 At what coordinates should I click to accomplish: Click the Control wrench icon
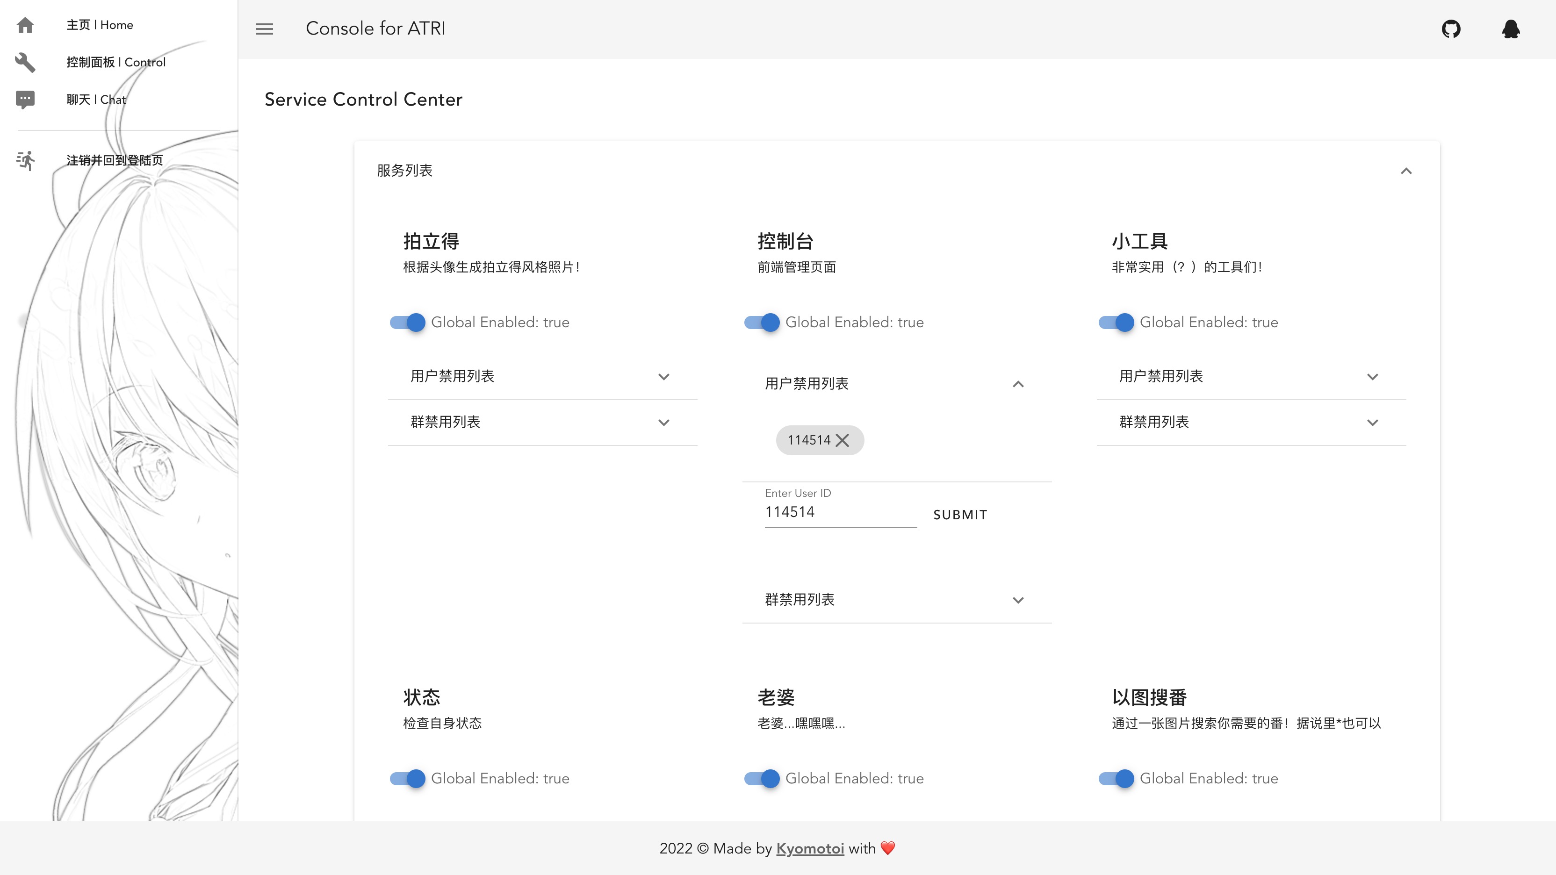point(25,62)
